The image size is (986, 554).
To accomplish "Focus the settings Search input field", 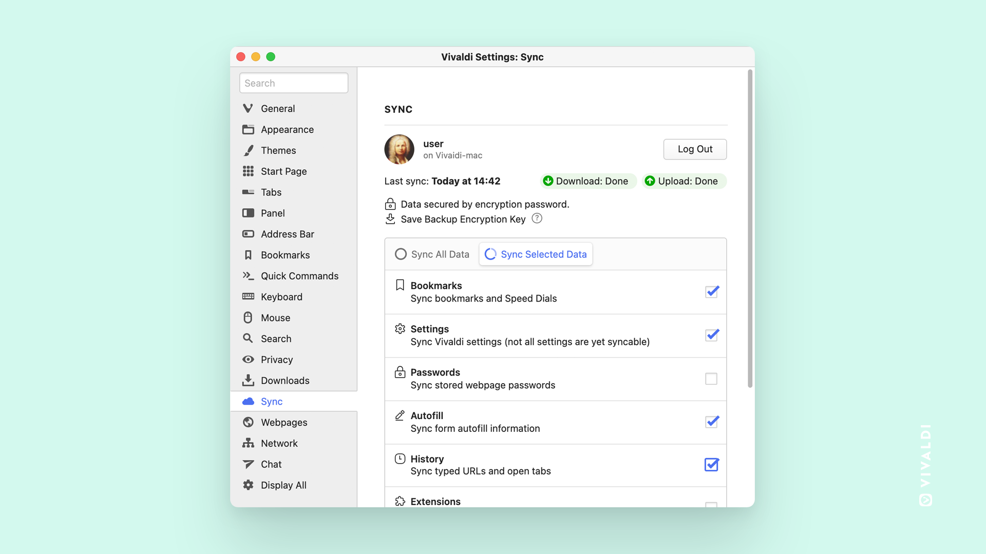I will [x=294, y=83].
